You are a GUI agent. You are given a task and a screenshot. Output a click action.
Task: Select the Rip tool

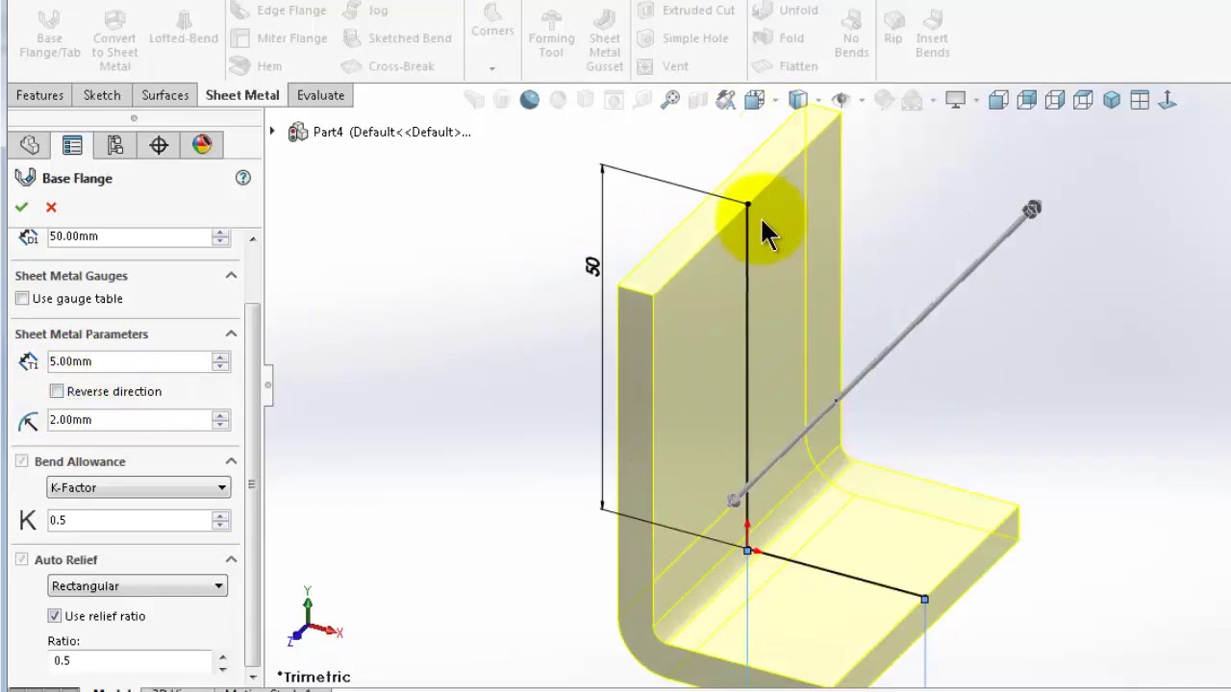pyautogui.click(x=893, y=28)
